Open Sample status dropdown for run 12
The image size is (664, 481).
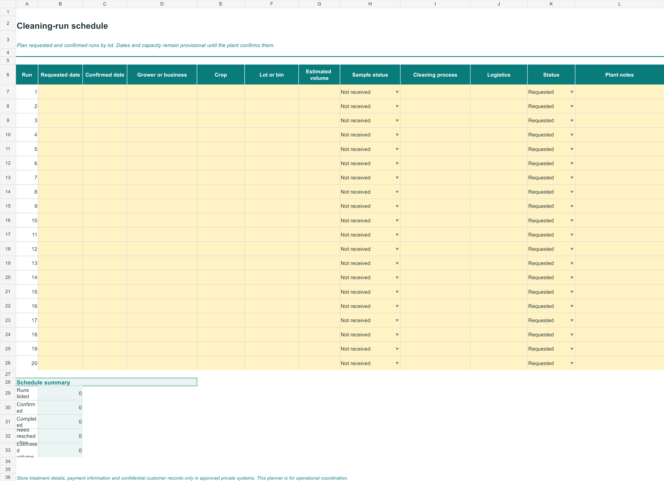click(397, 249)
